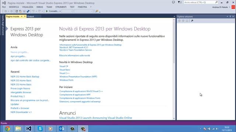Open the Andrea Di Natale account dropdown
236x132 pixels.
point(230,7)
